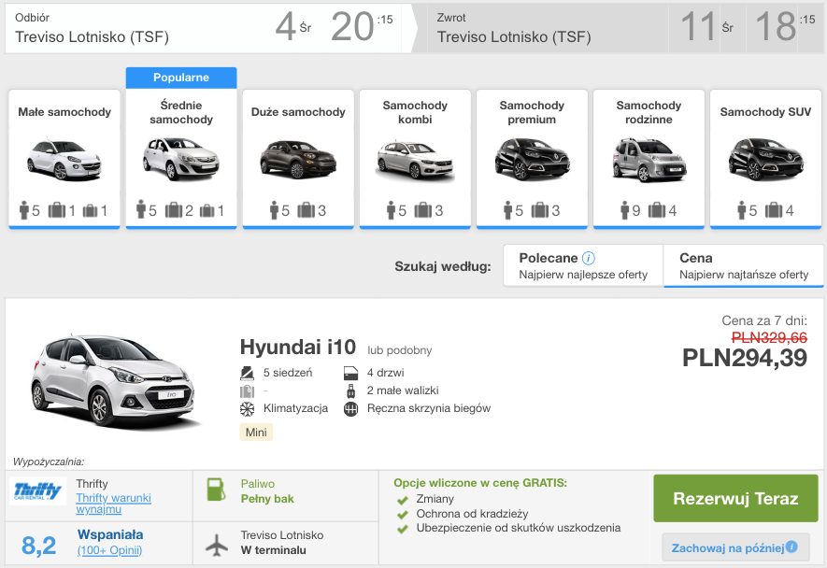Change the return date 11 Śr
The height and width of the screenshot is (568, 827).
click(706, 26)
